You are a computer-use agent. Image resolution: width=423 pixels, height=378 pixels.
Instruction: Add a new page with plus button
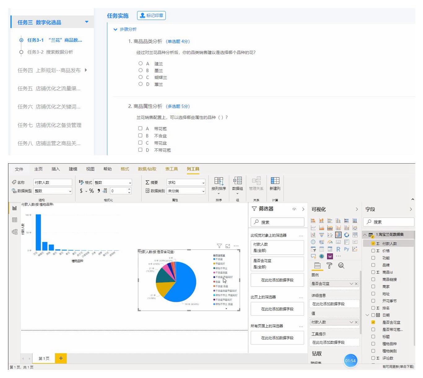[61, 358]
